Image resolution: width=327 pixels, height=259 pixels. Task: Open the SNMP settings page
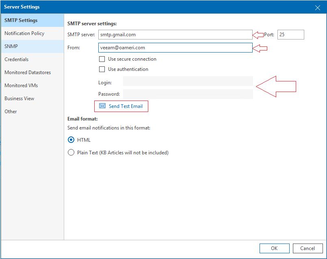pyautogui.click(x=32, y=46)
